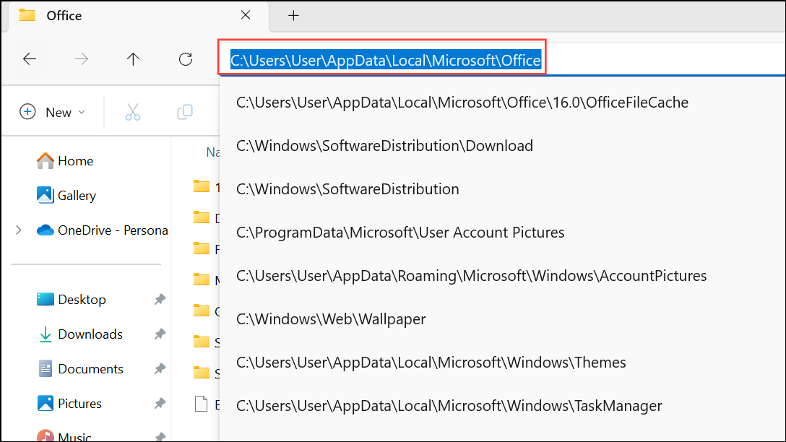Click the Up directory arrow
Screen dimensions: 786x442
coord(133,59)
